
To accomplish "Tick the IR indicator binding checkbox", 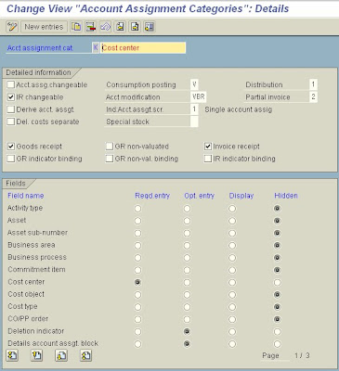I will (x=208, y=159).
